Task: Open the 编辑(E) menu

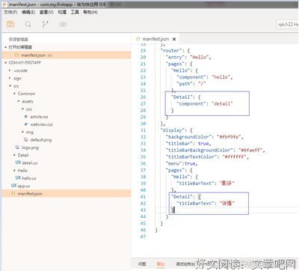Action: tap(28, 12)
